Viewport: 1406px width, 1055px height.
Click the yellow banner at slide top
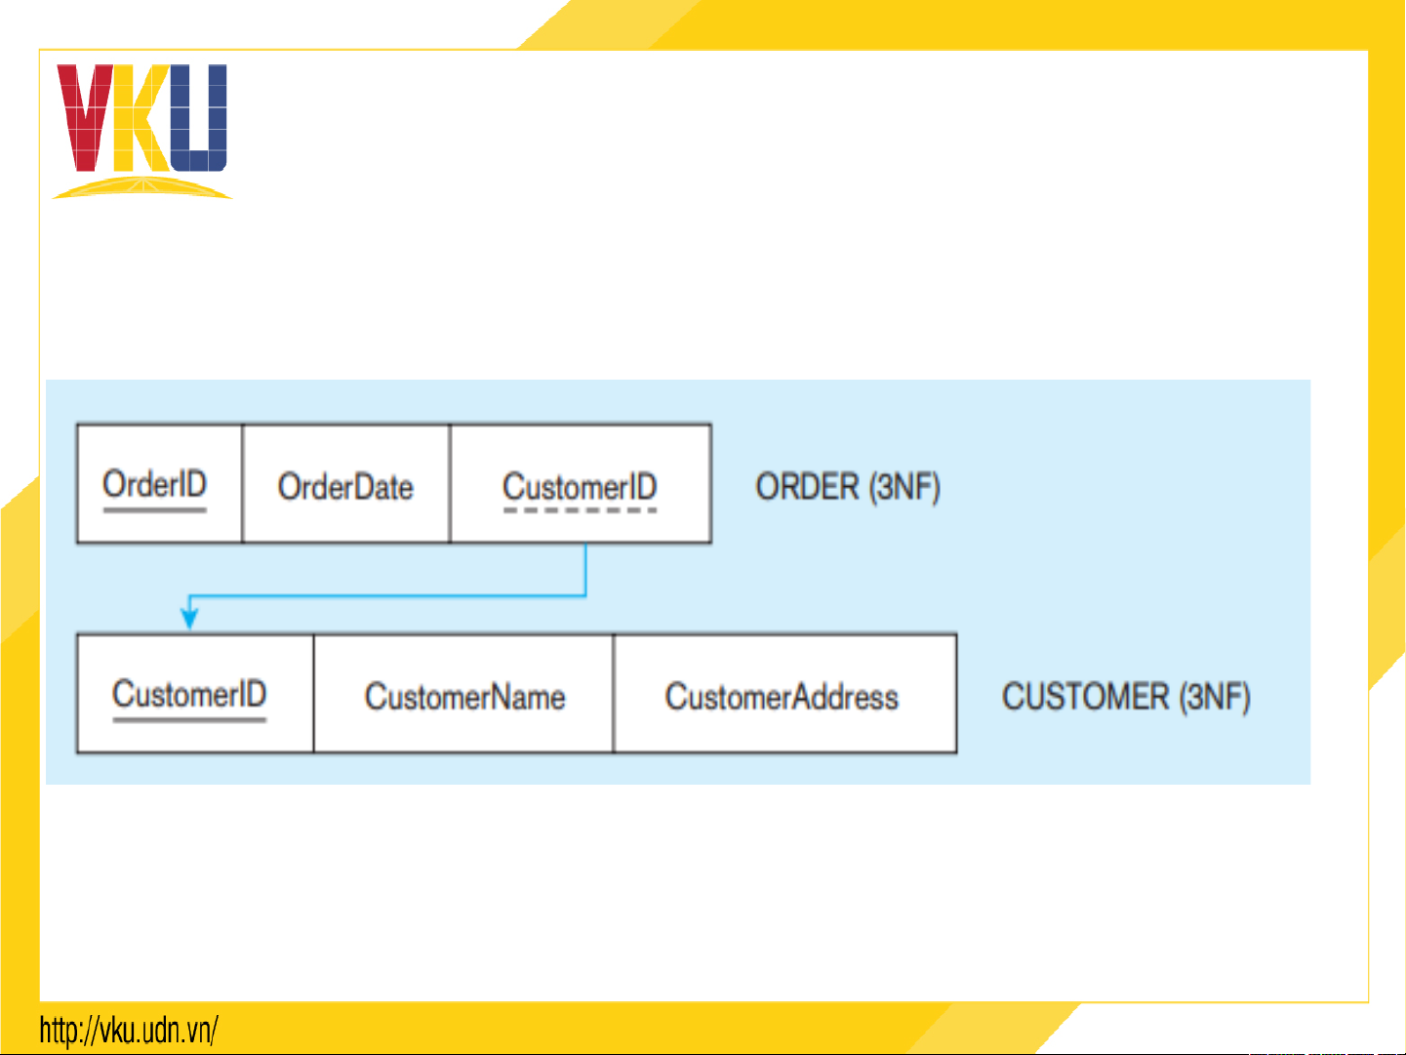click(976, 23)
